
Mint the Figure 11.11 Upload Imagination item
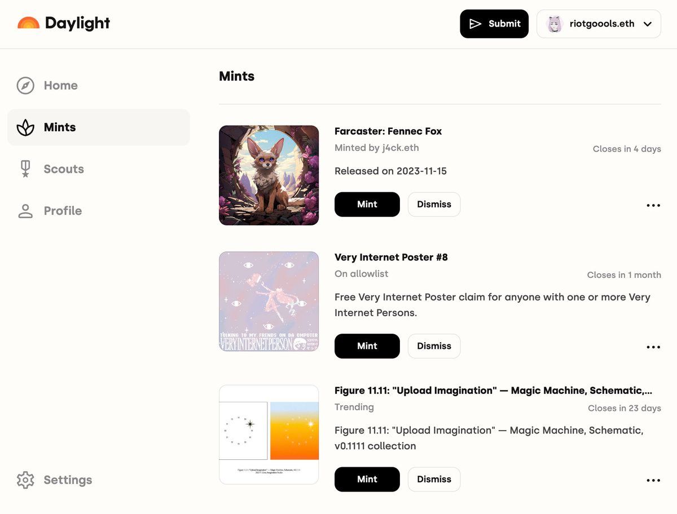tap(367, 479)
